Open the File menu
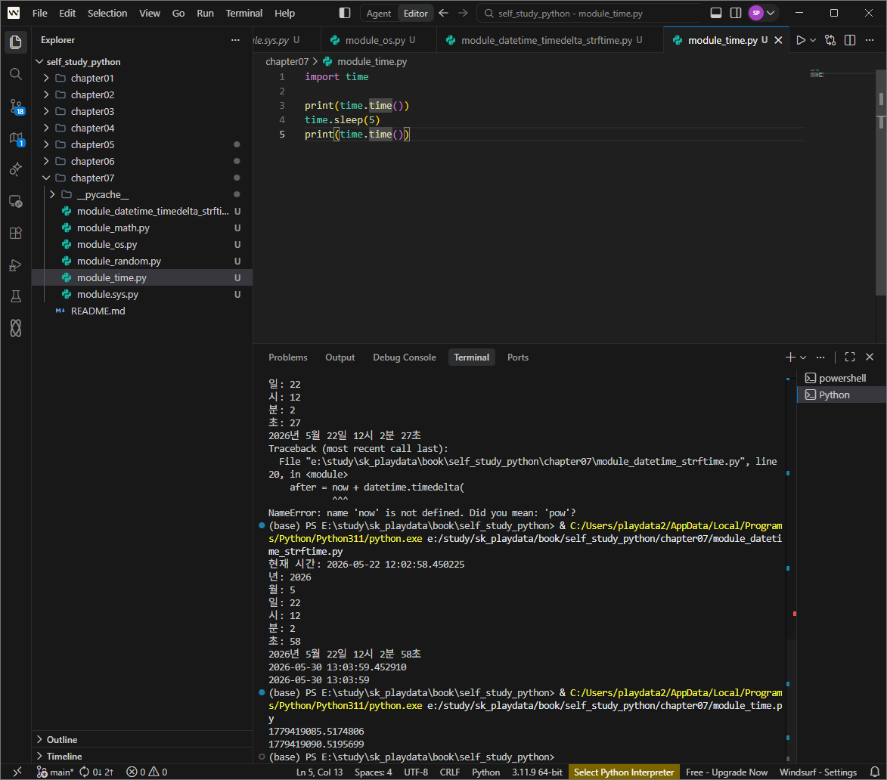The width and height of the screenshot is (887, 780). tap(39, 13)
